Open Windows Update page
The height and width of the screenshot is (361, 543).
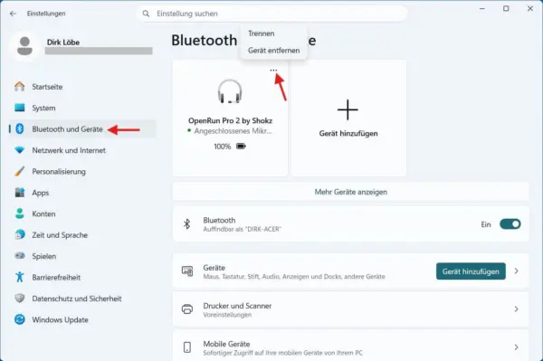click(x=61, y=319)
